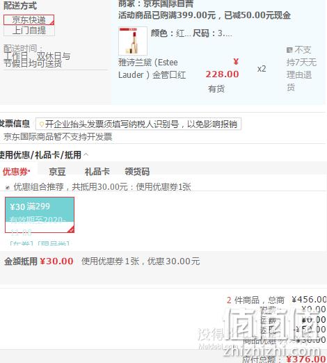Click the lightbulb tip icon beside invoice notice
The height and width of the screenshot is (363, 327).
pyautogui.click(x=42, y=124)
